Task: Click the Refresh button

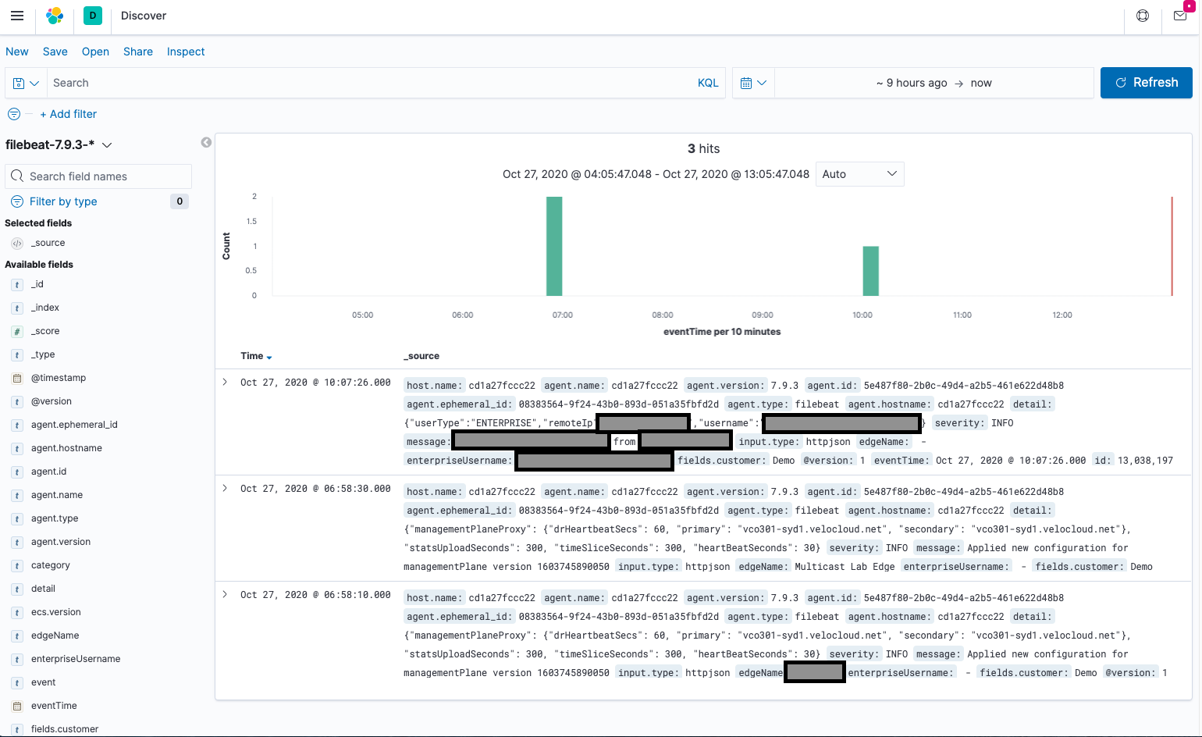Action: pos(1146,83)
